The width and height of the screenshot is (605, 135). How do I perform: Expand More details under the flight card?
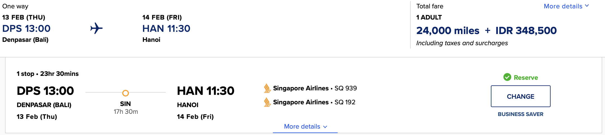click(305, 127)
